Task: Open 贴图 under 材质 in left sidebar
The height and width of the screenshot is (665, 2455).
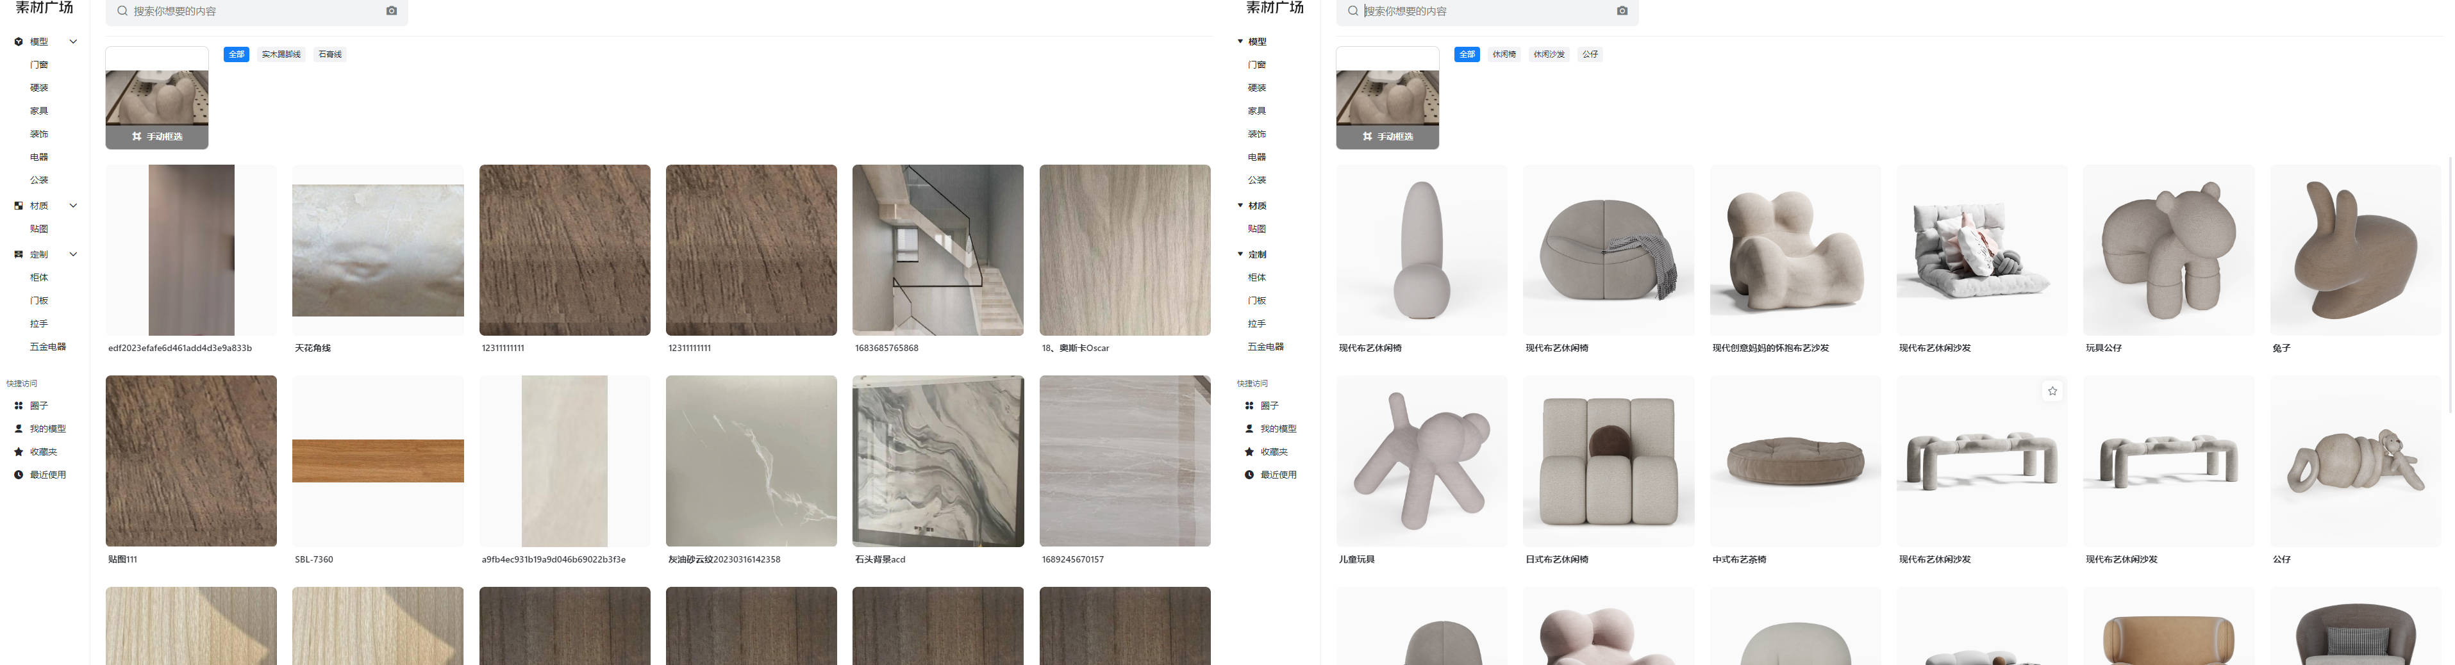Action: pos(39,229)
